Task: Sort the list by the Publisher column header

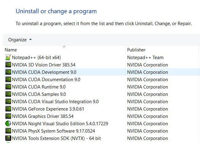Action: point(162,50)
